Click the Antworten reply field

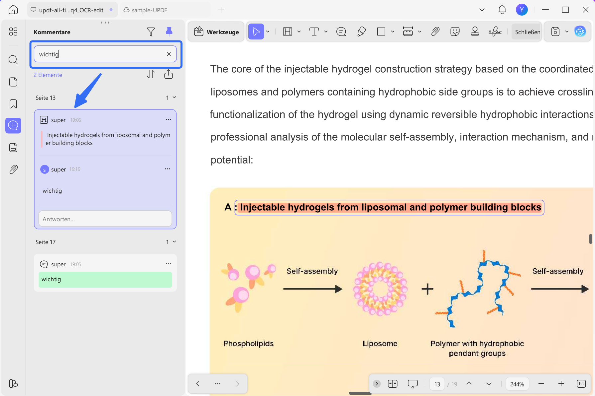[105, 219]
